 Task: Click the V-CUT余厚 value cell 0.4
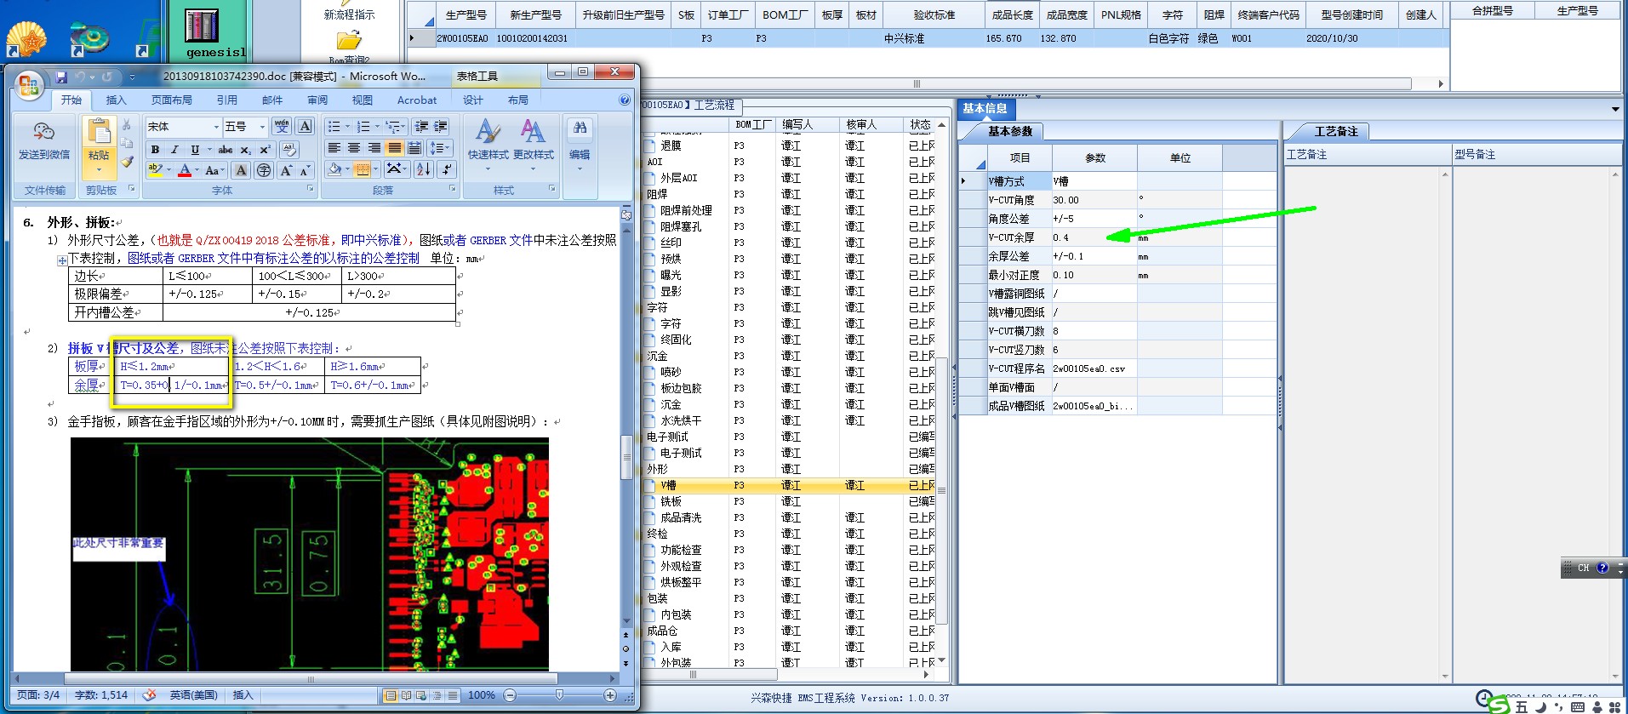click(x=1094, y=237)
